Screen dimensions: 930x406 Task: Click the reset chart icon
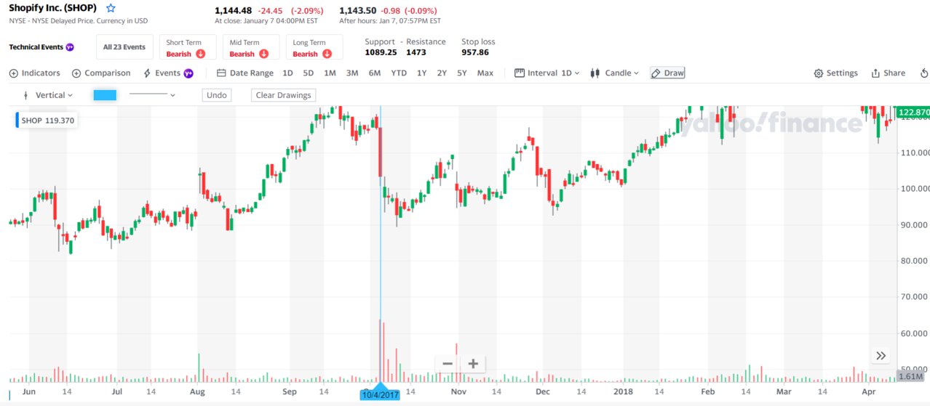click(925, 73)
